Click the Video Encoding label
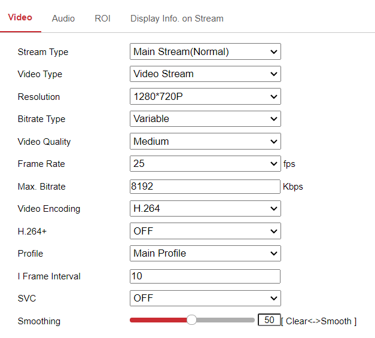Viewport: 375px width, 338px height. (49, 209)
